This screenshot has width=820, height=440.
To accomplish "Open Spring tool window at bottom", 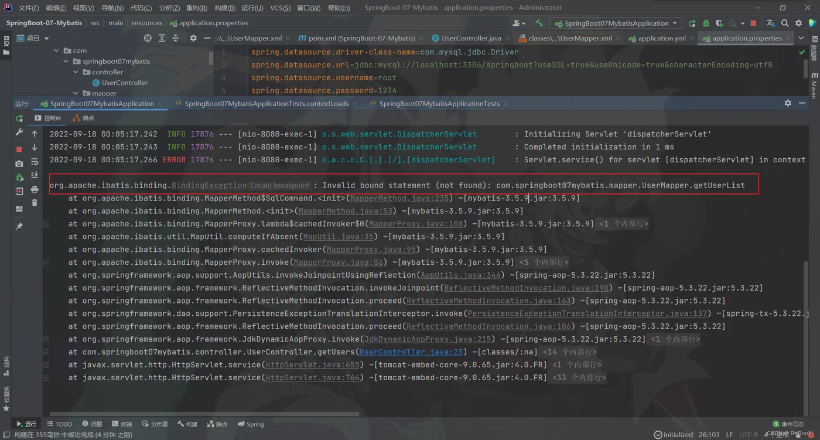I will point(251,424).
